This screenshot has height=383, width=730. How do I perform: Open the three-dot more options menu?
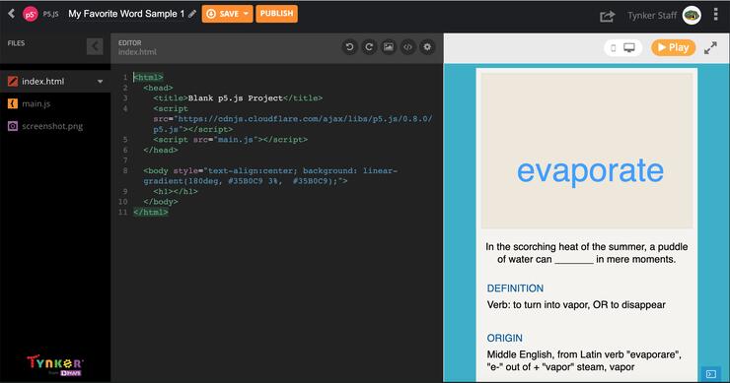[x=715, y=15]
